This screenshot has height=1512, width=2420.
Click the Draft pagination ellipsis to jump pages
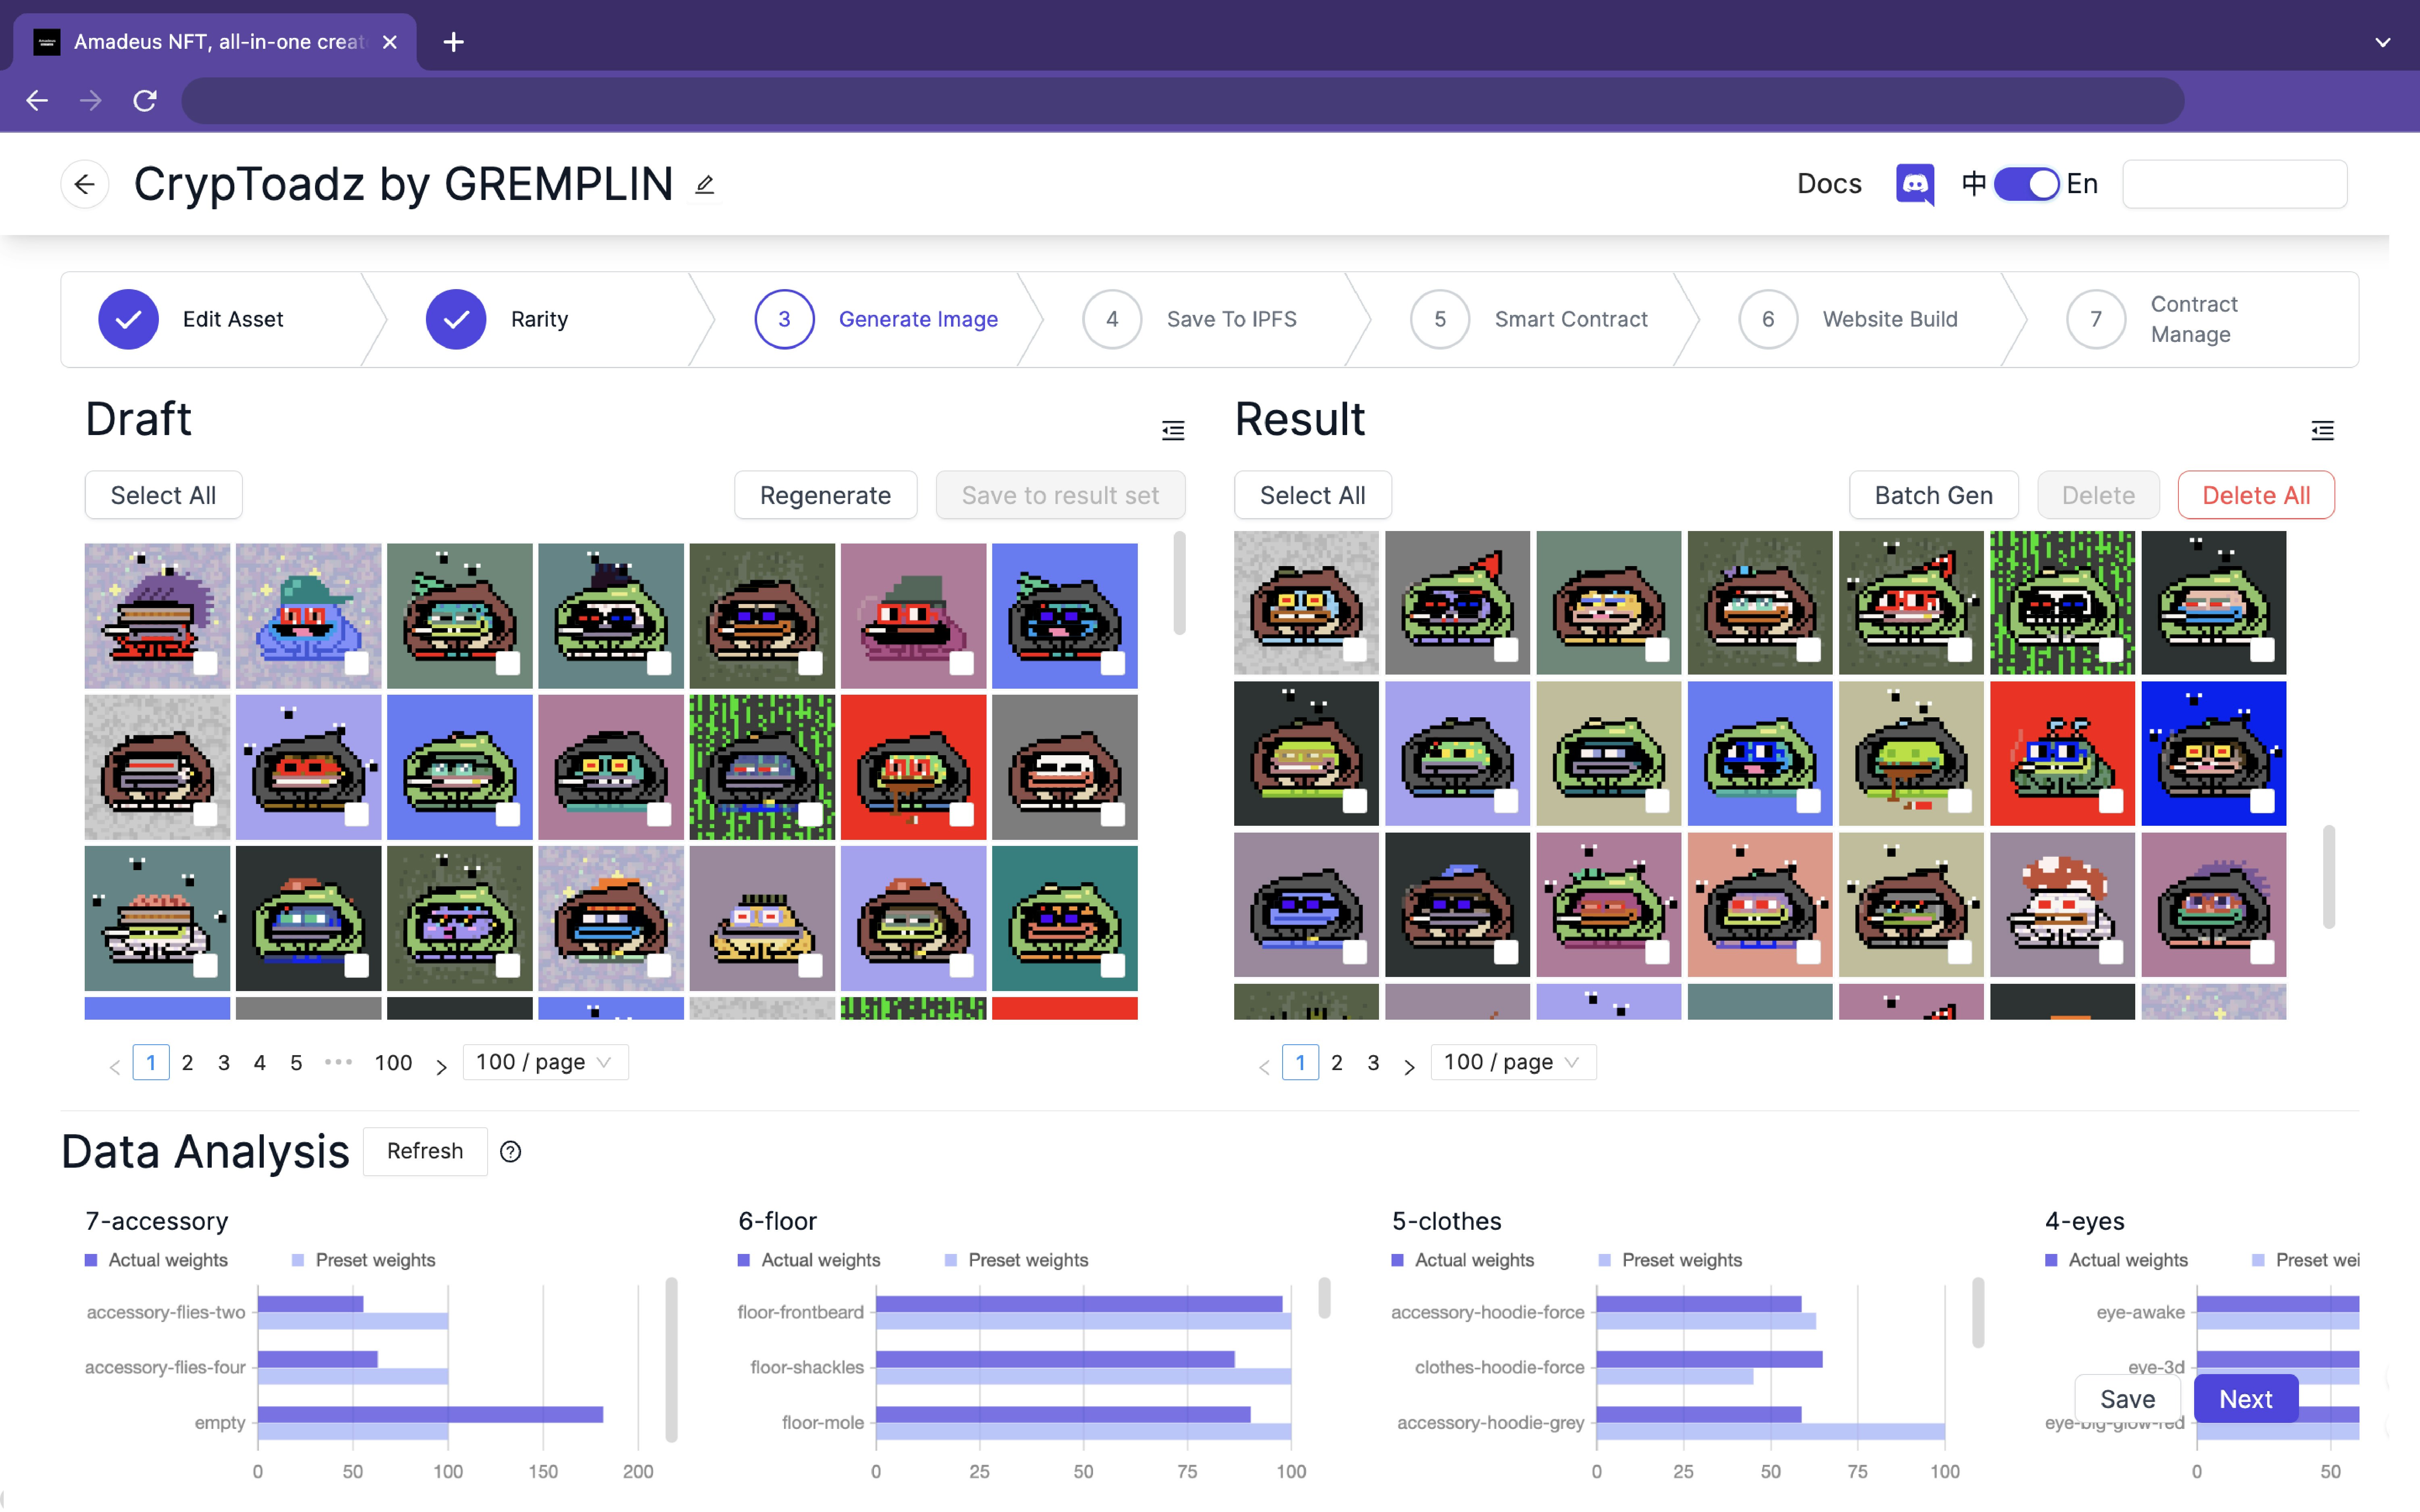pyautogui.click(x=339, y=1062)
